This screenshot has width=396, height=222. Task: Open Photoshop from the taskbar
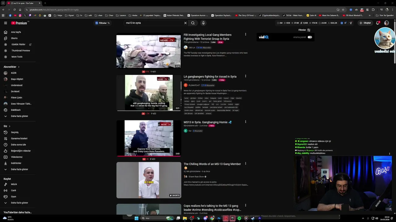(x=219, y=218)
